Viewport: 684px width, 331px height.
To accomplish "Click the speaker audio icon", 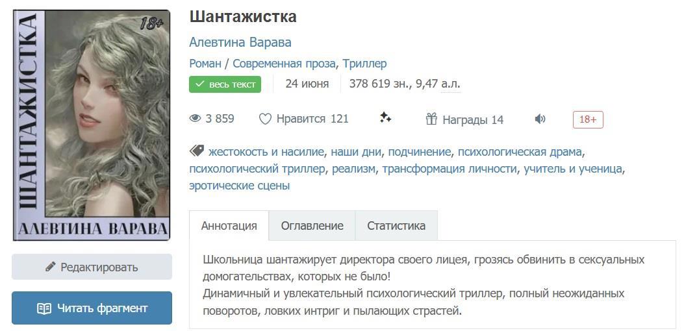I will [540, 119].
